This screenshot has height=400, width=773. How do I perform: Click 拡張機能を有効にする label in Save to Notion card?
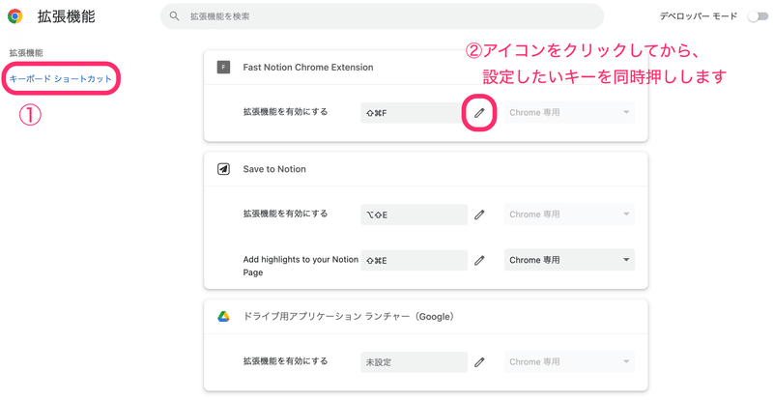pos(285,214)
